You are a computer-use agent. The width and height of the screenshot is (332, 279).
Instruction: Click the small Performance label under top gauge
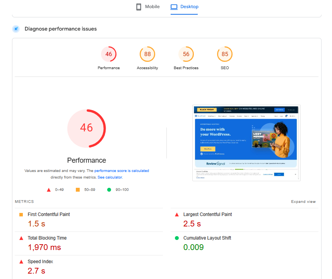[109, 68]
